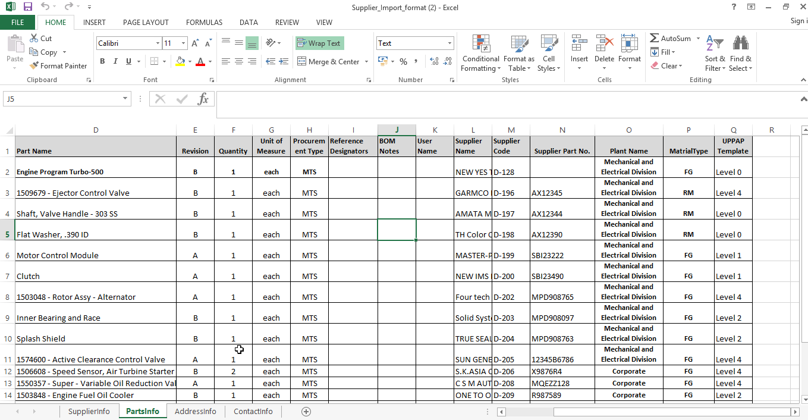Open the Sort & Filter menu
This screenshot has width=808, height=420.
(x=715, y=53)
